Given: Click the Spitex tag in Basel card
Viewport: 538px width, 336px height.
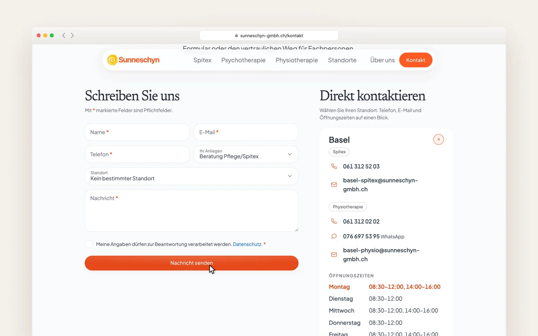Looking at the screenshot, I should click(x=339, y=152).
